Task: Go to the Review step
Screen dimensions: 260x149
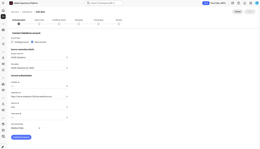Action: point(119,22)
